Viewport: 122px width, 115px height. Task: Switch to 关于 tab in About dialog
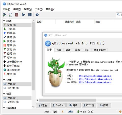pyautogui.click(x=49, y=50)
